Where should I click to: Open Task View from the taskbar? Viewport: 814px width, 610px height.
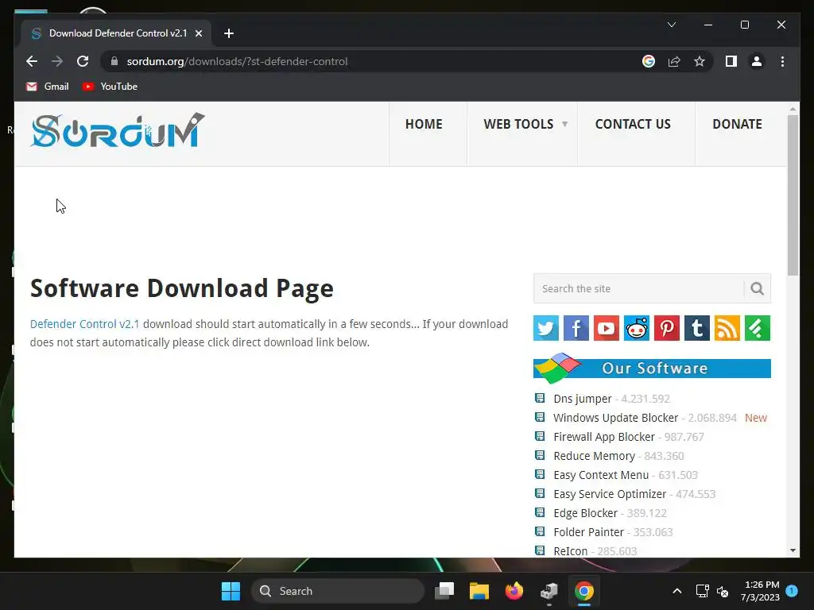pos(444,591)
